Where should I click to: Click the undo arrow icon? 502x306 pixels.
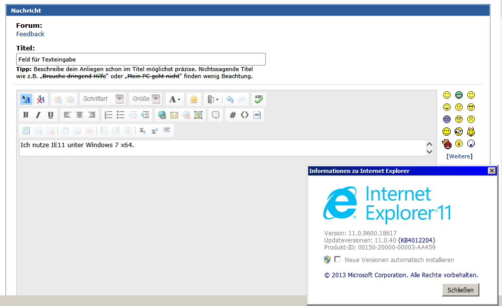230,99
